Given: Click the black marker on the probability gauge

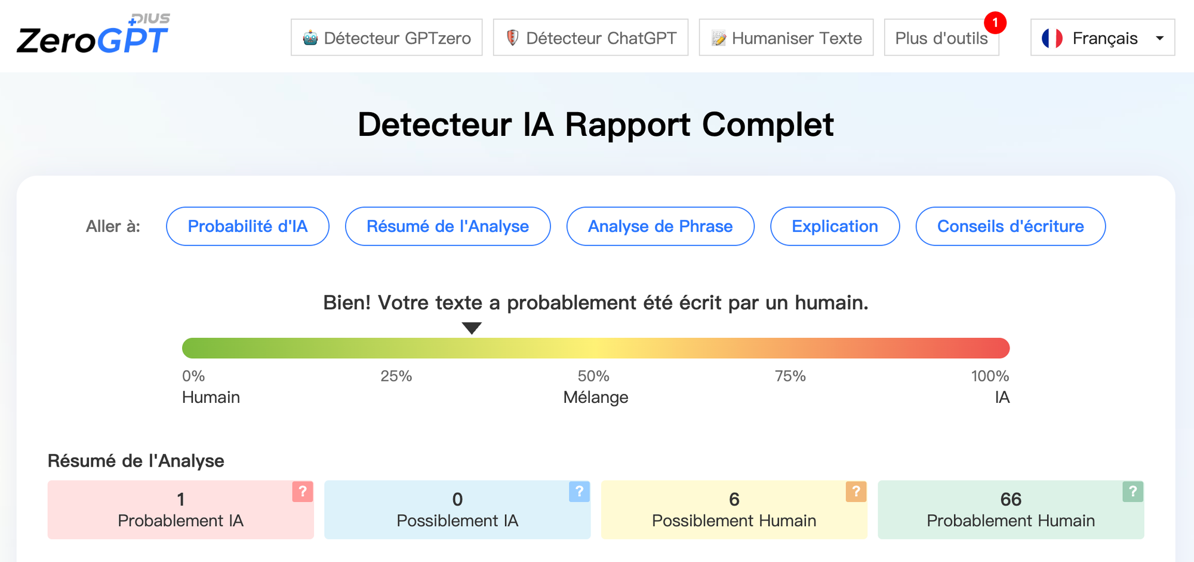Looking at the screenshot, I should pyautogui.click(x=472, y=328).
